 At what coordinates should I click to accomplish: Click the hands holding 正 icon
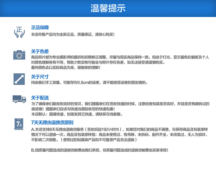click(19, 32)
